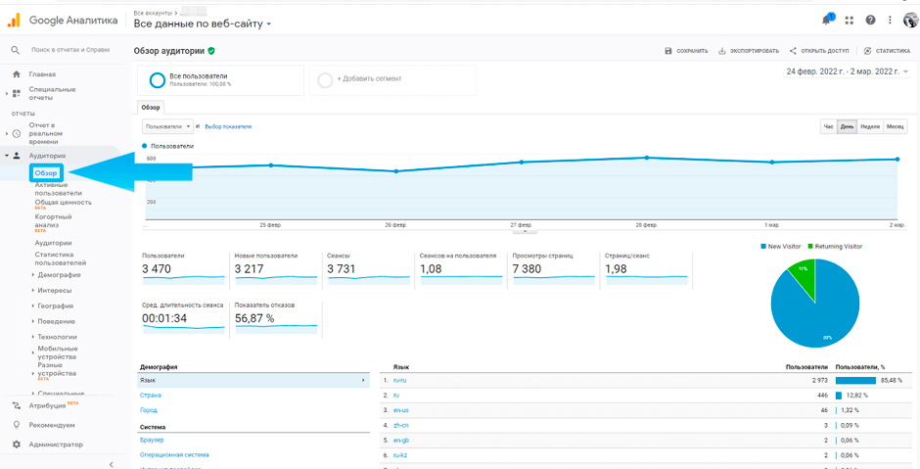Click the Рекомендуем lightbulb icon
Viewport: 920px width, 469px height.
click(17, 425)
